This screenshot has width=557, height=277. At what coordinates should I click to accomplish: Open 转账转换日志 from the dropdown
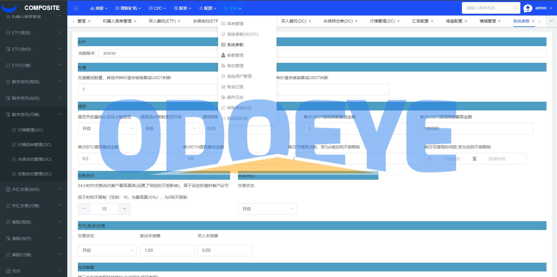tap(247, 108)
